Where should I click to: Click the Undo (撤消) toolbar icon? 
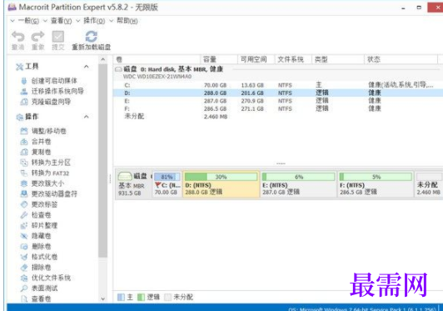click(x=17, y=37)
